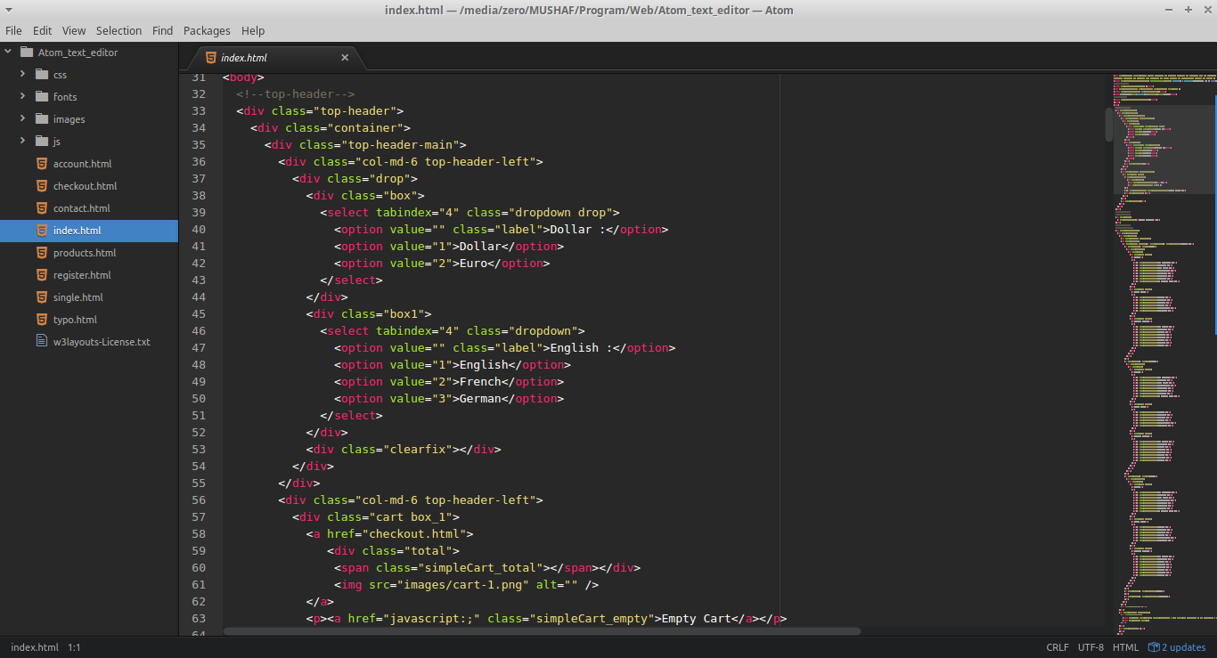Select the file icon next to typo.html
The width and height of the screenshot is (1217, 658).
click(x=41, y=319)
